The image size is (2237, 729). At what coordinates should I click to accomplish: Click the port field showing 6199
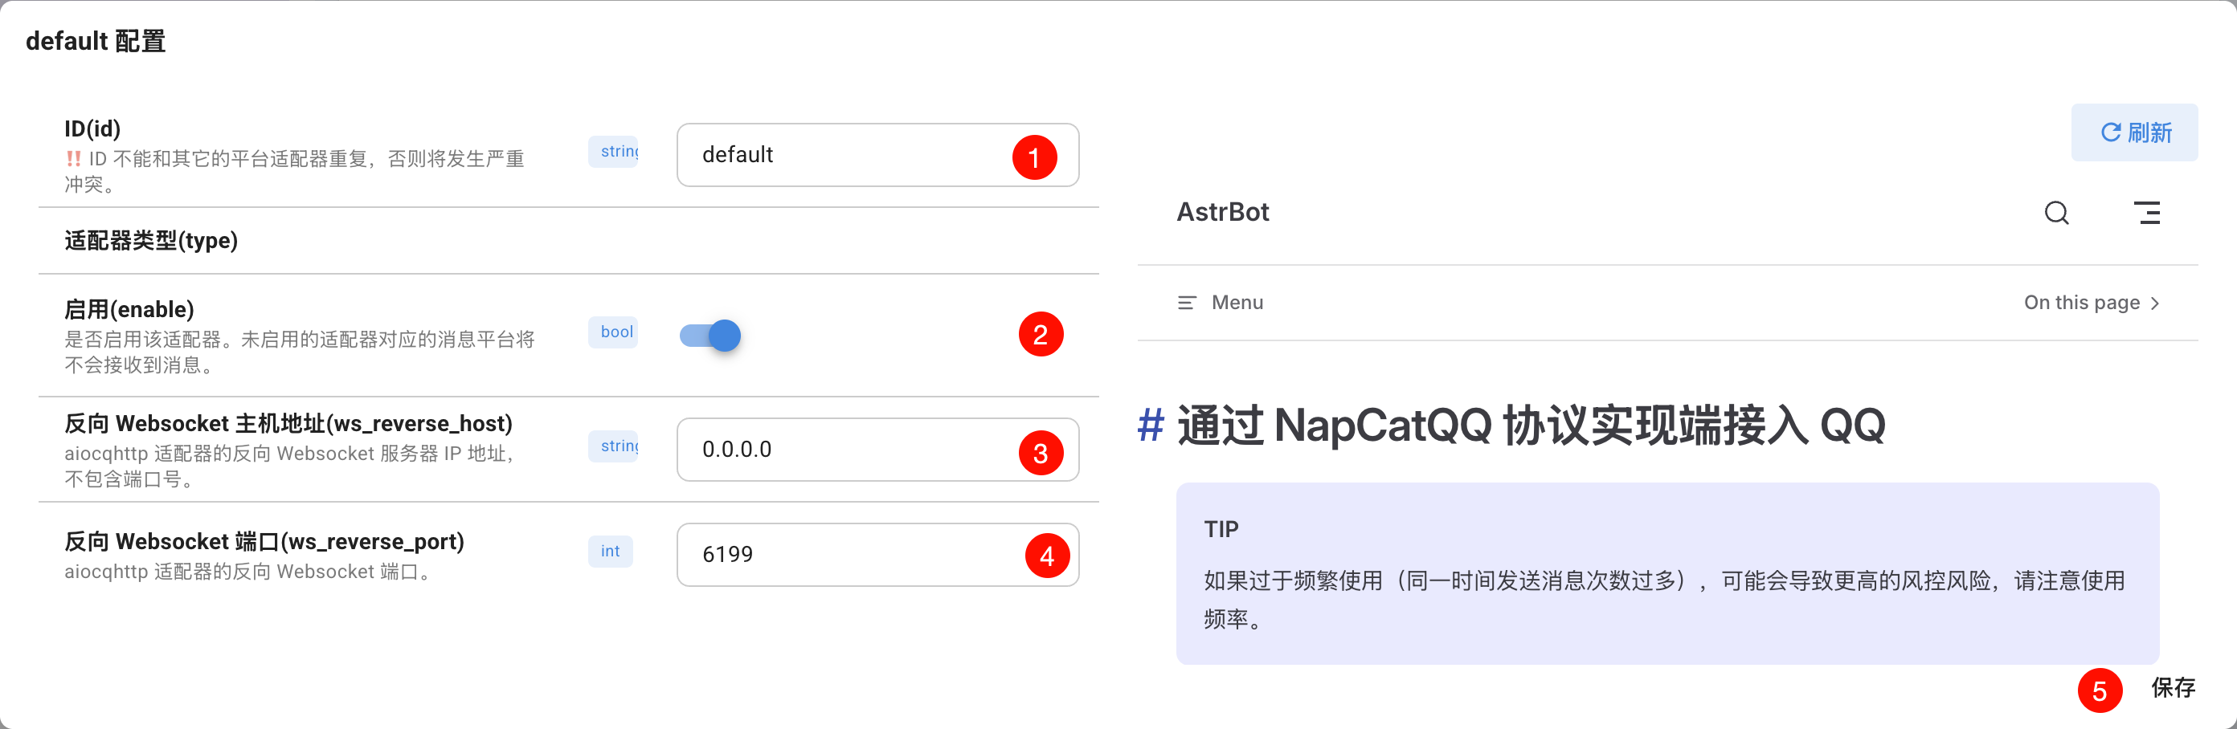[877, 555]
